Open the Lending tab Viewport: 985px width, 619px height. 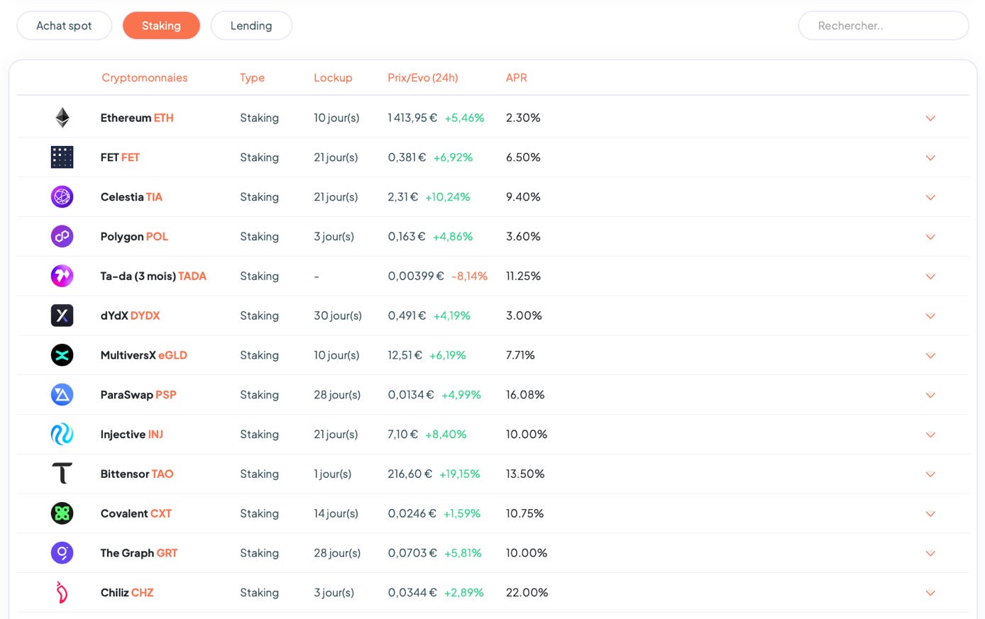coord(251,26)
